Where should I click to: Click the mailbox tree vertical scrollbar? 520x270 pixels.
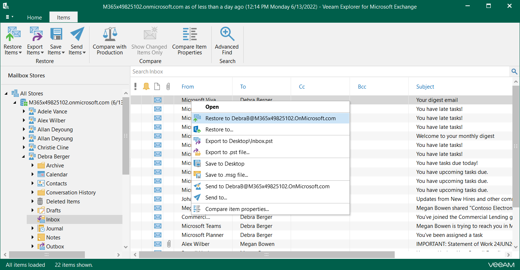pyautogui.click(x=126, y=136)
